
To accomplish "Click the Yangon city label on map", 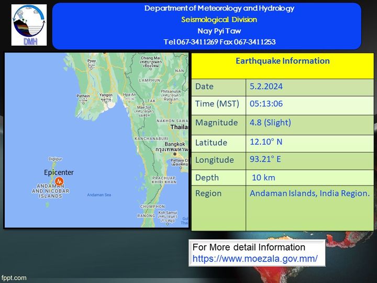I will click(x=106, y=96).
